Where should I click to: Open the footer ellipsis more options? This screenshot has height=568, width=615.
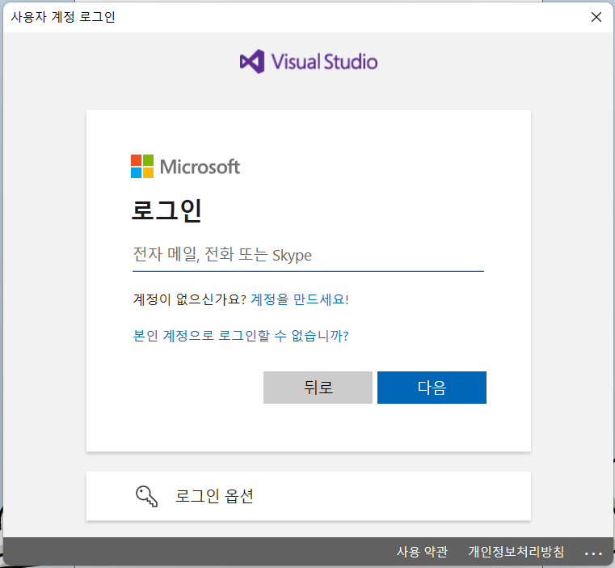[593, 553]
